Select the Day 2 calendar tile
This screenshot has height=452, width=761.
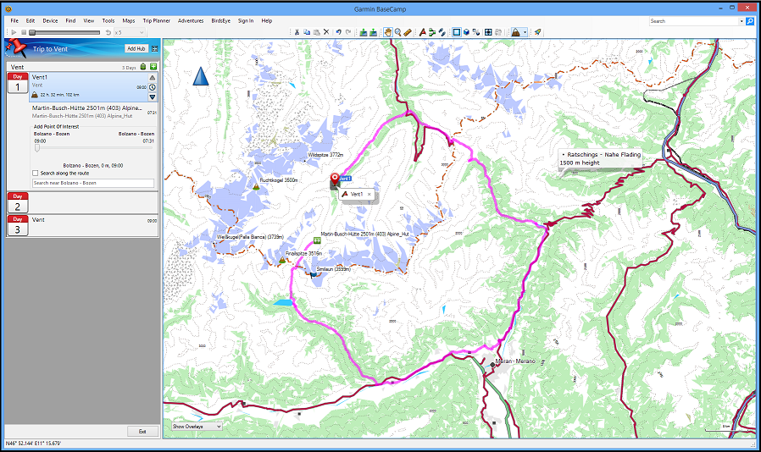(x=18, y=202)
